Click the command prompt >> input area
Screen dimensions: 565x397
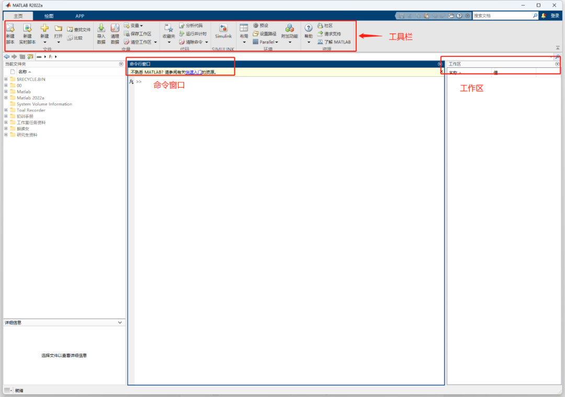[x=288, y=81]
